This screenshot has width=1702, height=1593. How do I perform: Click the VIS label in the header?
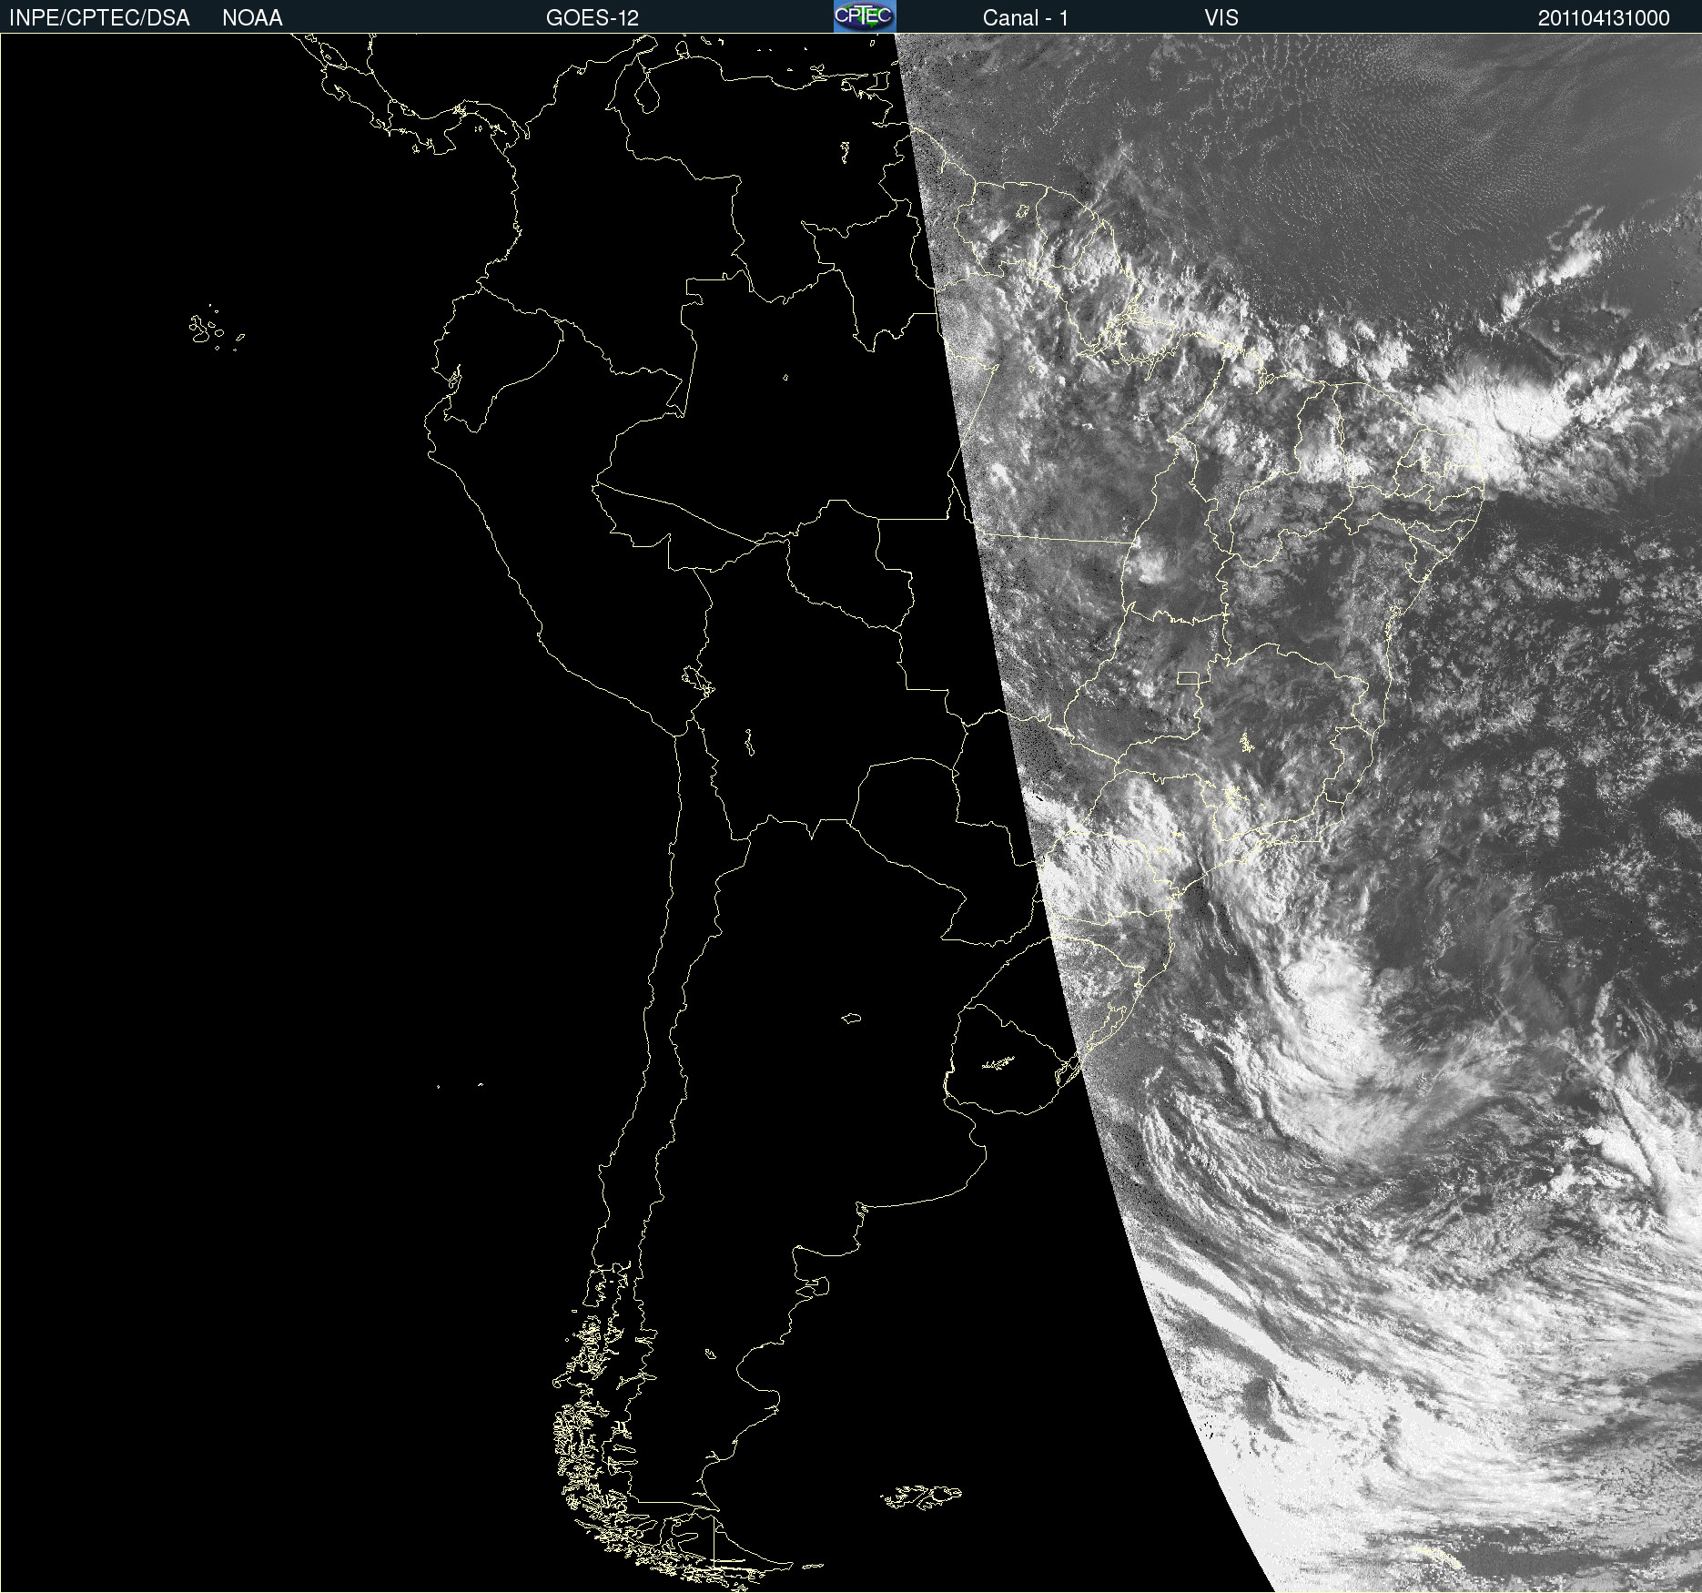[1221, 18]
